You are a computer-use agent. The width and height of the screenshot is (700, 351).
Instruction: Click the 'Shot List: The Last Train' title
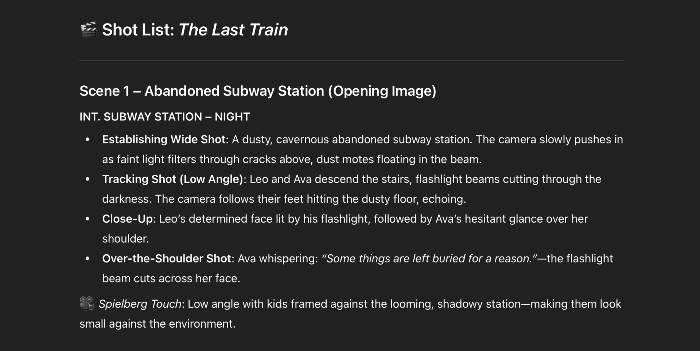coord(195,30)
